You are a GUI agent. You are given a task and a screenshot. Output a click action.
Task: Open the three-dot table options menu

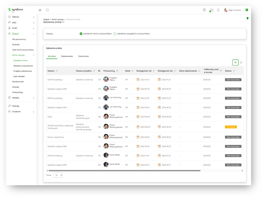click(x=241, y=62)
